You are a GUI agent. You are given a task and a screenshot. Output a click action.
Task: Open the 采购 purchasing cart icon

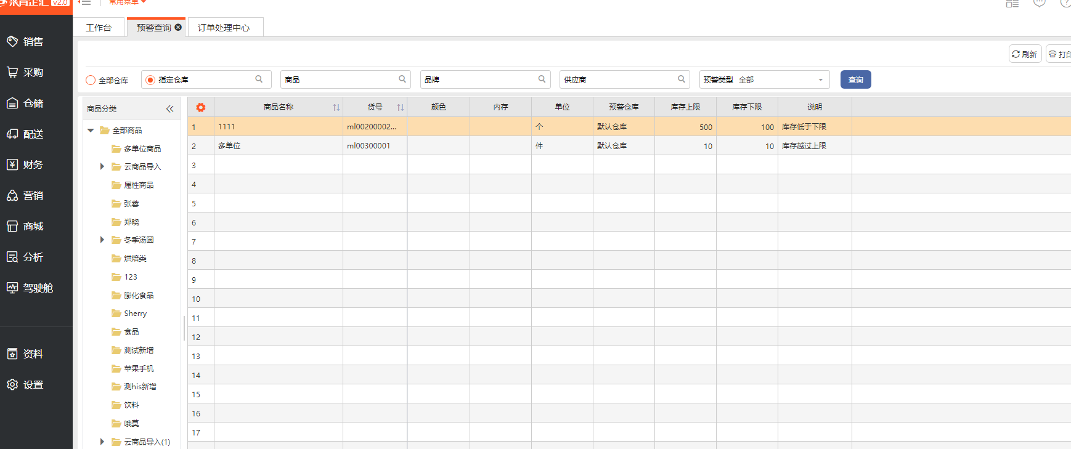coord(12,72)
